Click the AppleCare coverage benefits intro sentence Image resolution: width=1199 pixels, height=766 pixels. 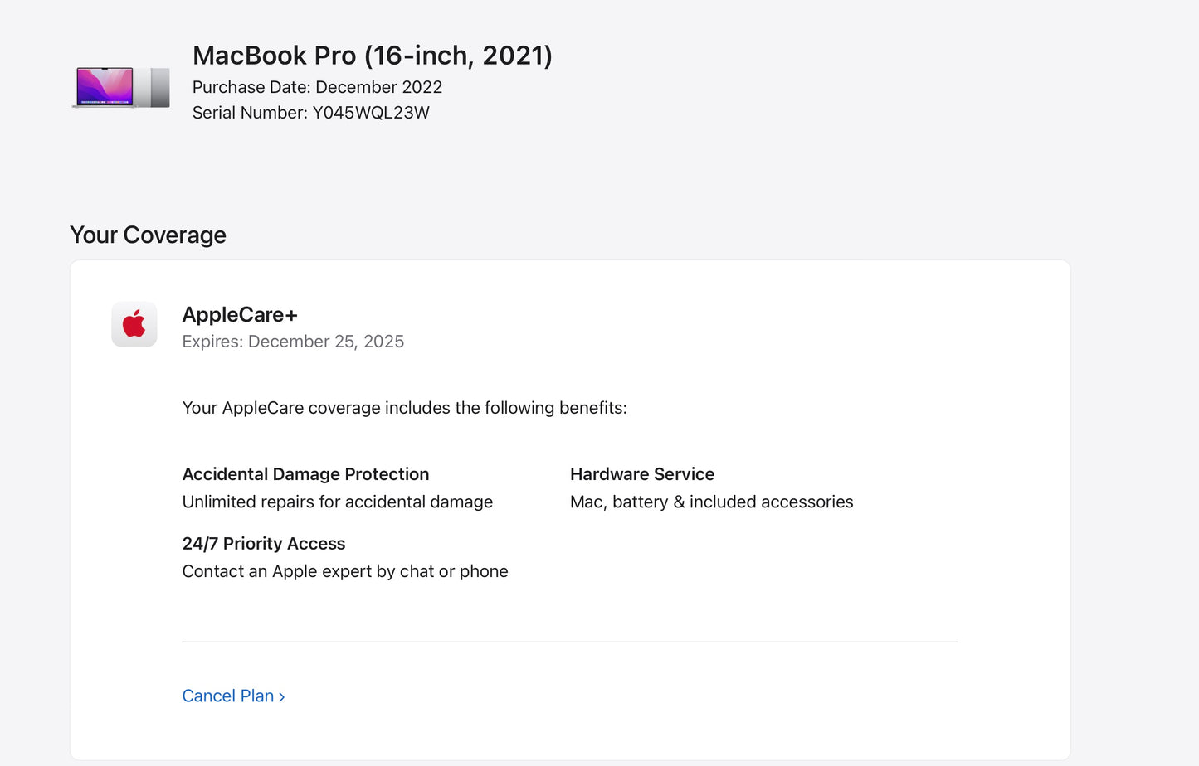click(404, 408)
